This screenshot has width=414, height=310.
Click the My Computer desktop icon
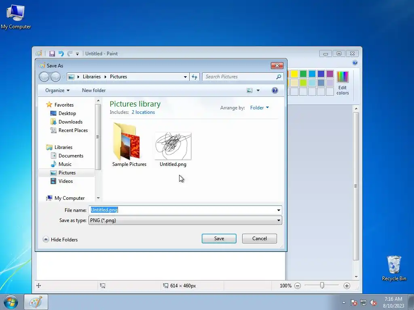click(16, 16)
